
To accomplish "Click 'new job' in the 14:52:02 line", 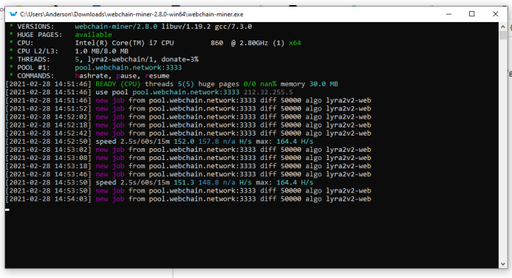I will click(x=109, y=117).
